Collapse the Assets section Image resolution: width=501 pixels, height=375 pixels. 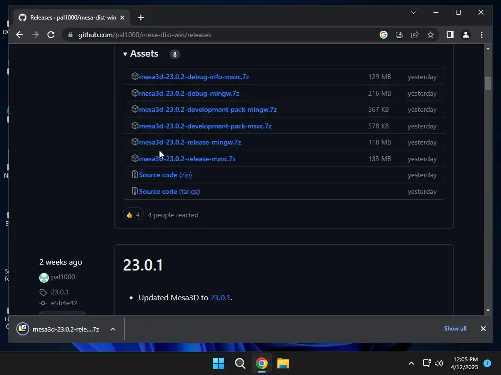pyautogui.click(x=140, y=54)
